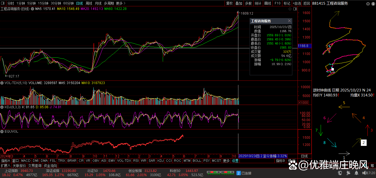Open the EQUVOL indicator dropdown arrow
Viewport: 376px width, 178px height.
click(x=2, y=132)
